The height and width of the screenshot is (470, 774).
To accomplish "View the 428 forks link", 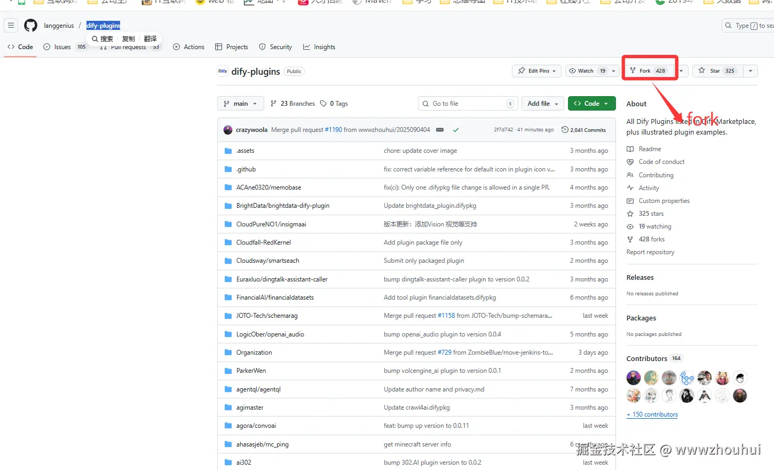I will (646, 239).
